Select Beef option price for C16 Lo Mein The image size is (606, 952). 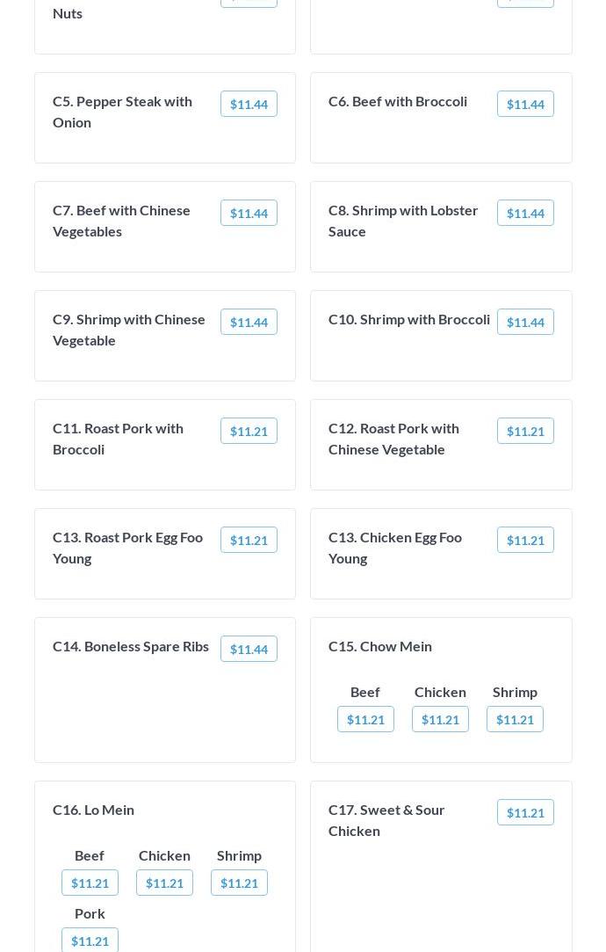(90, 883)
